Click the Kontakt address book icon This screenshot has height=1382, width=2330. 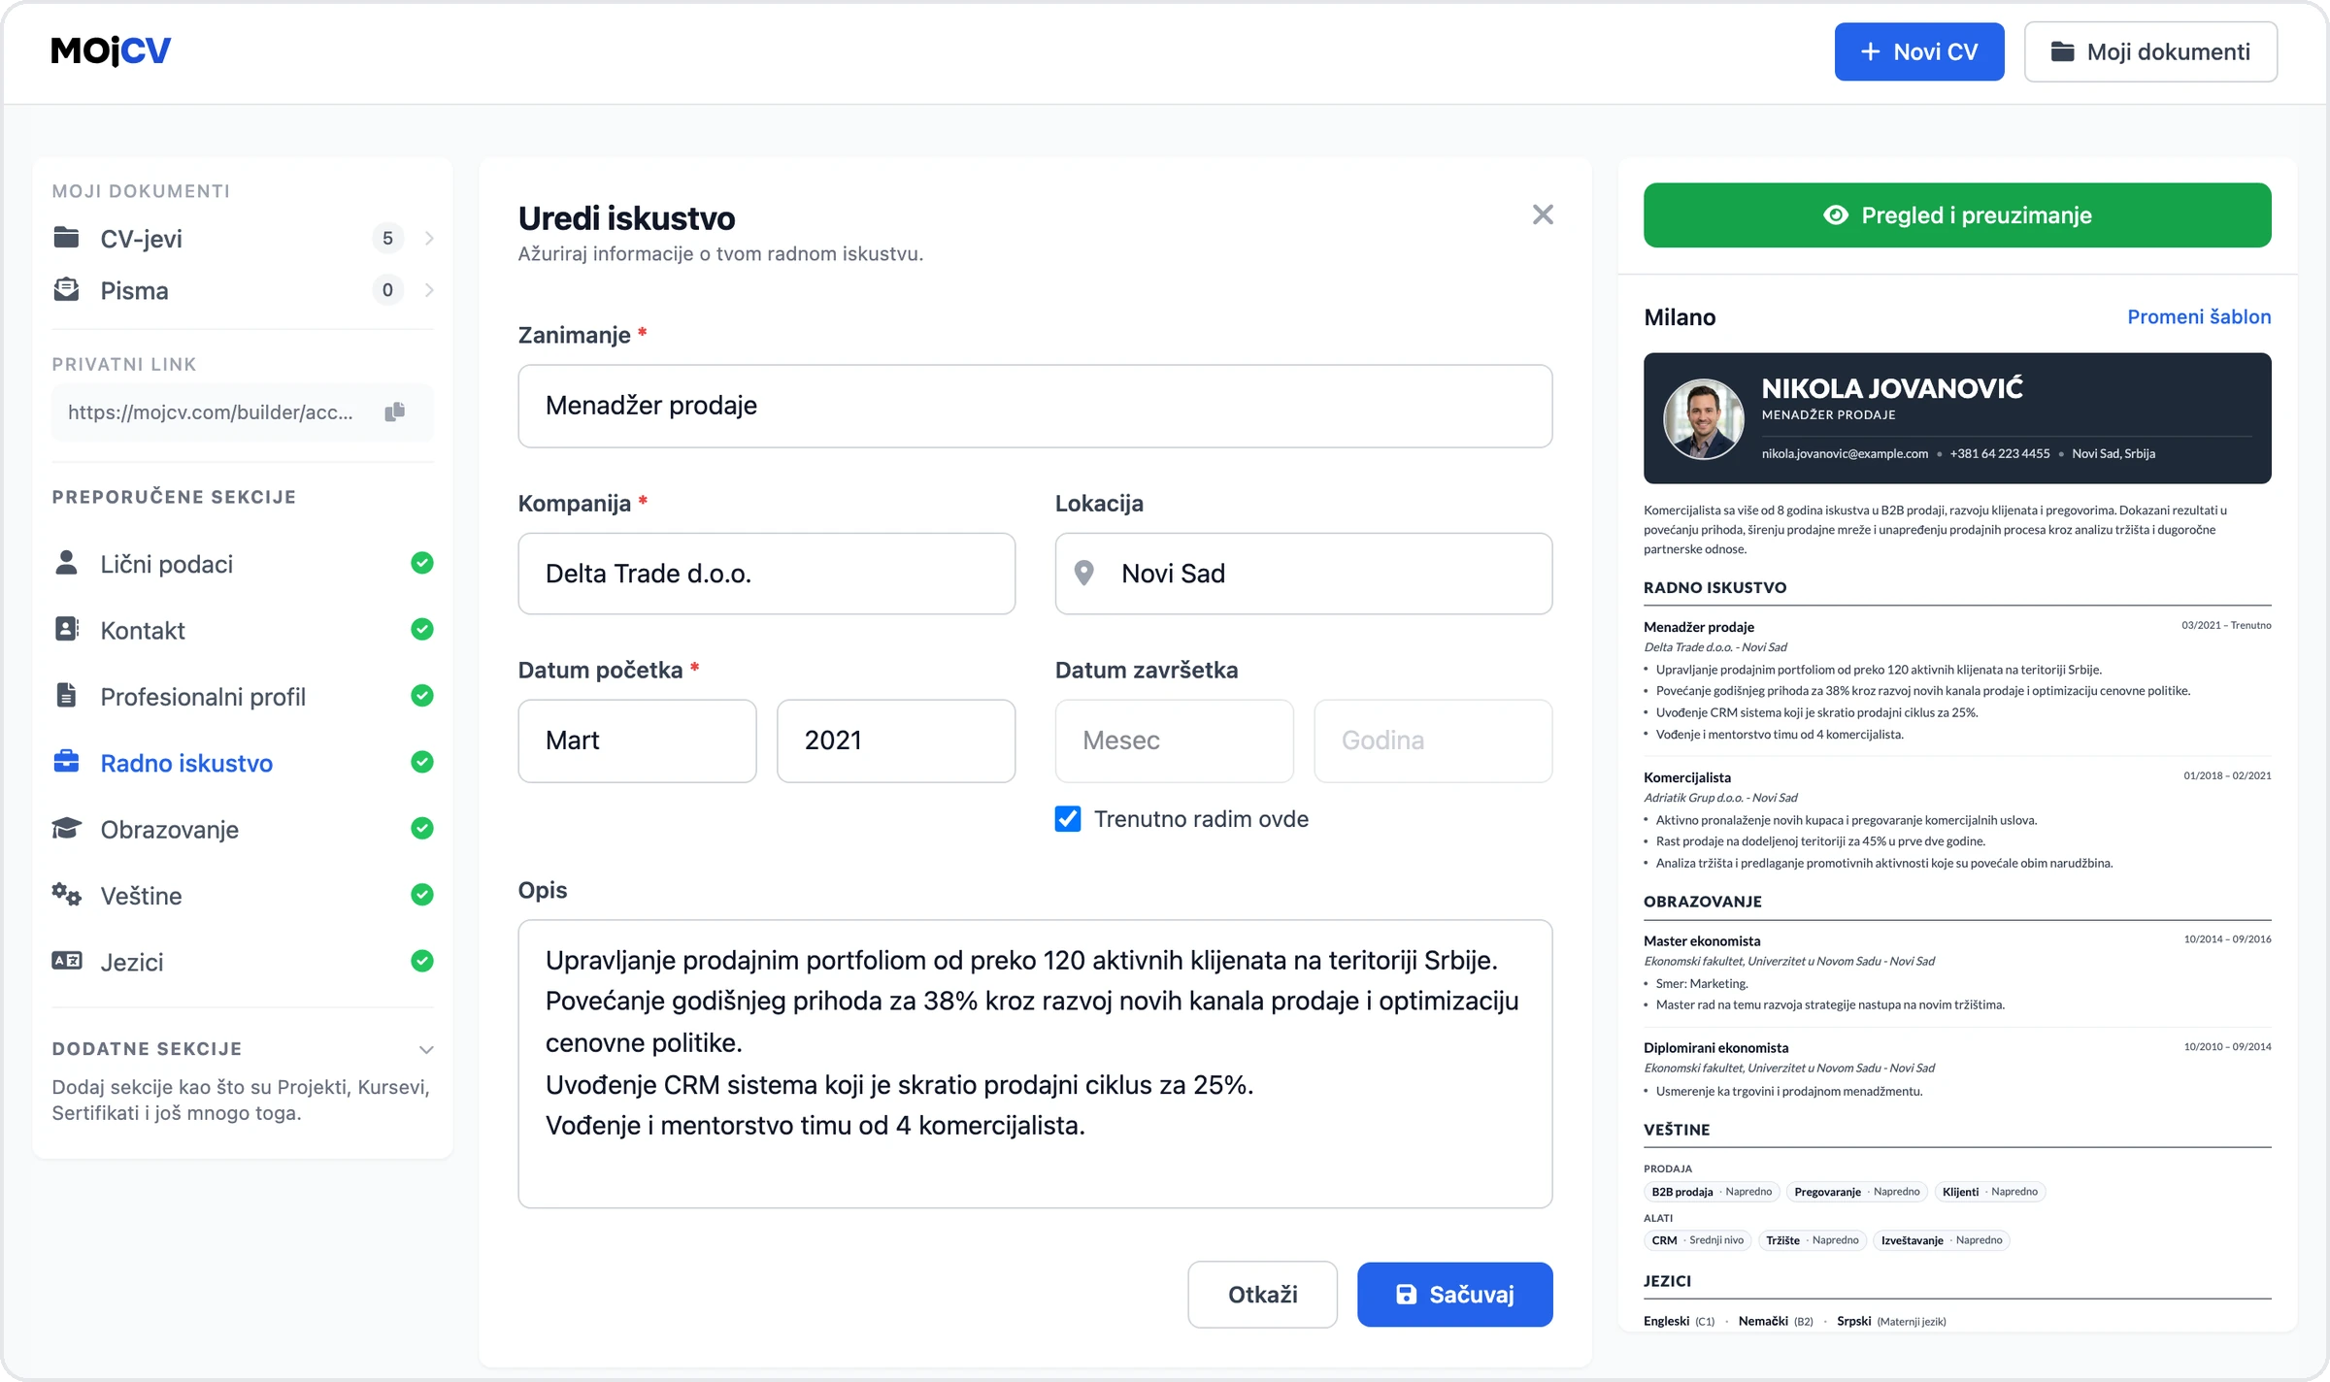coord(66,629)
